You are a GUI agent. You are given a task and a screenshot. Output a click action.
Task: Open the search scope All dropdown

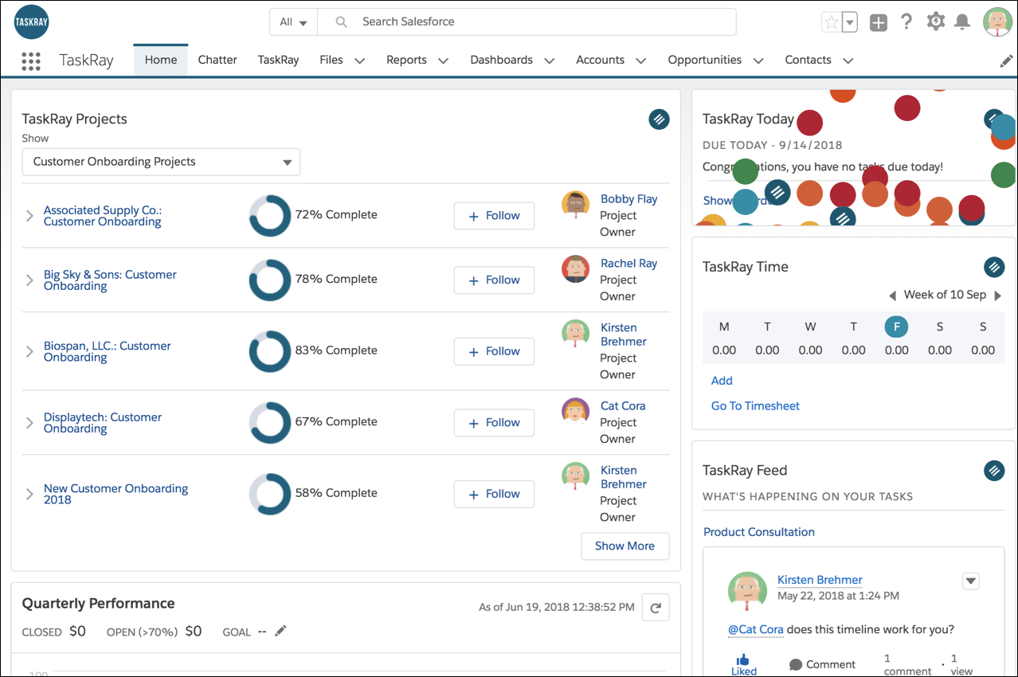click(293, 22)
